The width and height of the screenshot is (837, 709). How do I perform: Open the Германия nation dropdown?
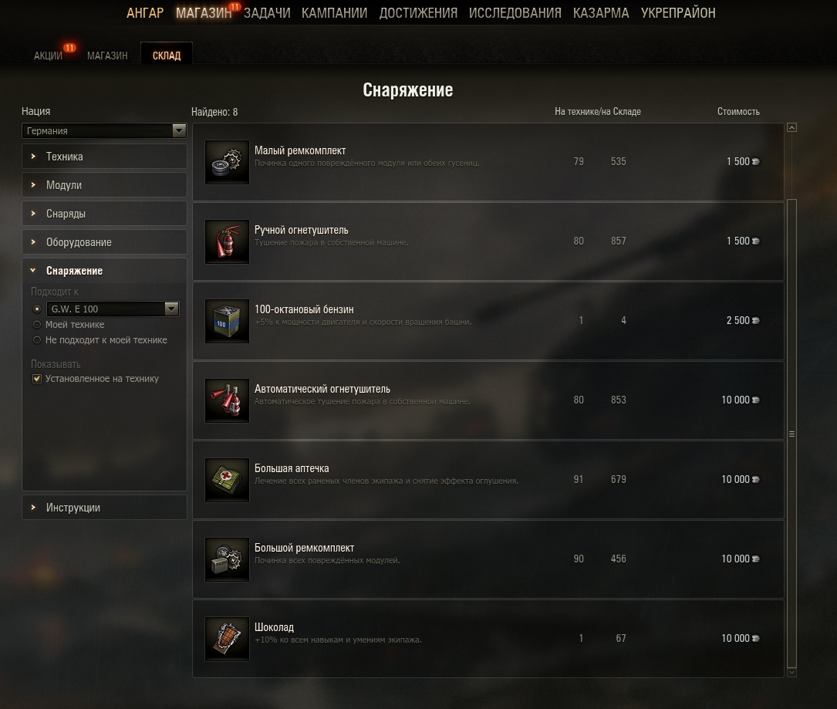[x=104, y=131]
